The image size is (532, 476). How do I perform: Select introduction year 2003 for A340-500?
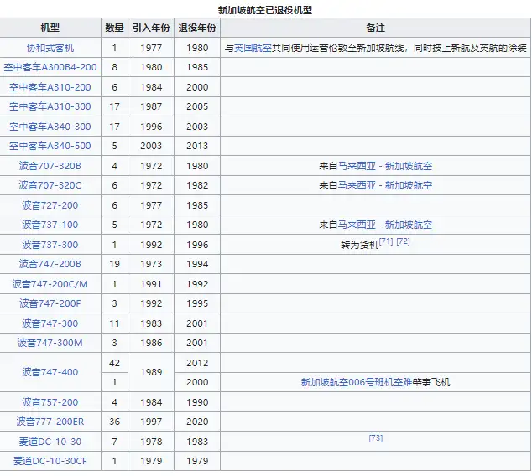[151, 146]
